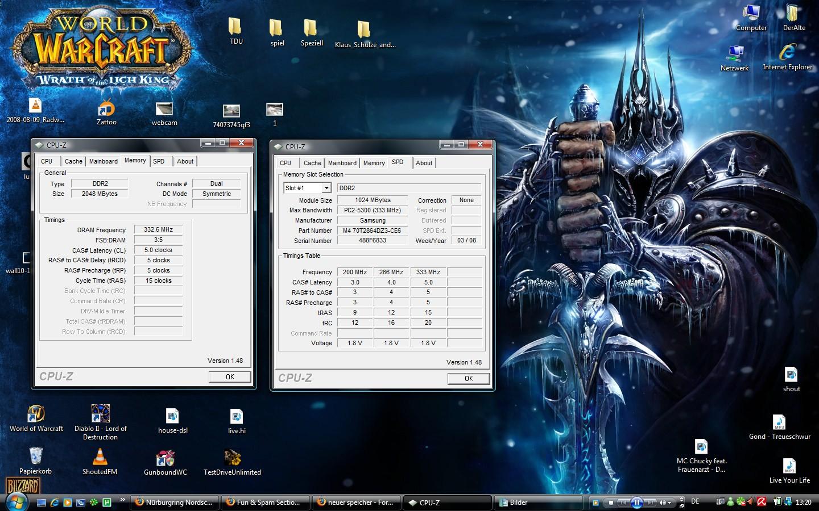Screen dimensions: 819x511
Task: Open Cache tab in right CPU-Z window
Action: click(x=312, y=163)
